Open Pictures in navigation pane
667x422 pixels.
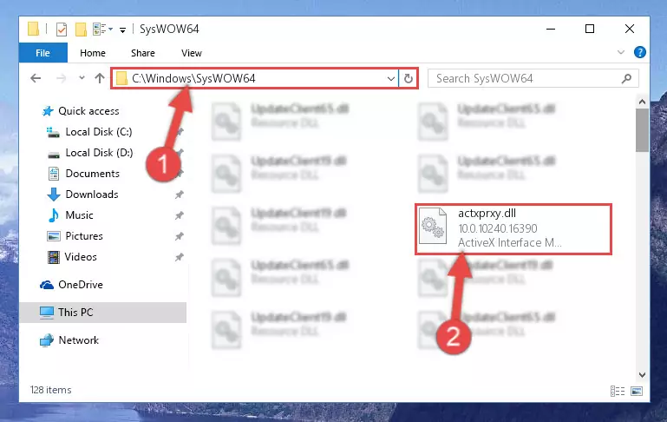[x=84, y=236]
